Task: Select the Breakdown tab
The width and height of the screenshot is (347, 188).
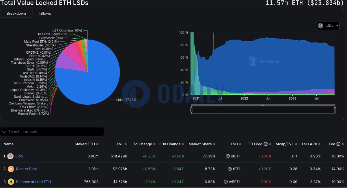Action: [x=16, y=14]
